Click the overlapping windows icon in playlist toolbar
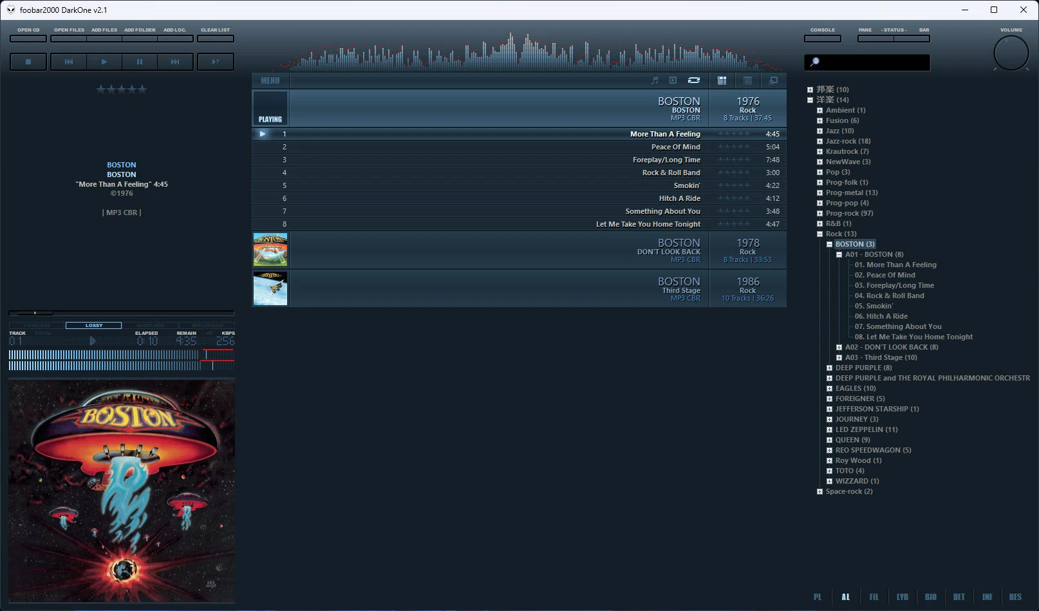The width and height of the screenshot is (1039, 611). point(773,80)
